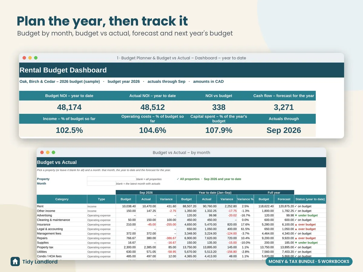Click the Money & Tax Bundle badge
The height and width of the screenshot is (272, 363).
point(309,261)
